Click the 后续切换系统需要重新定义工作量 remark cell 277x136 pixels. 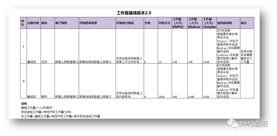(x=247, y=46)
